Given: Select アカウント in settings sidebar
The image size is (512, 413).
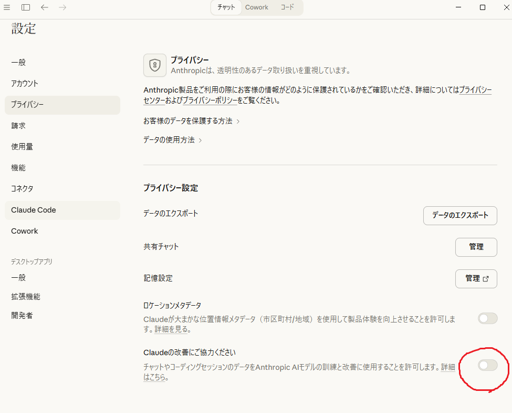Looking at the screenshot, I should [x=25, y=84].
